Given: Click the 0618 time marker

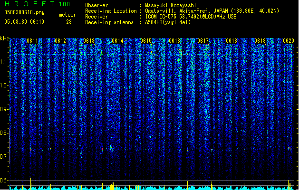Looking at the screenshot, I should (x=231, y=41).
